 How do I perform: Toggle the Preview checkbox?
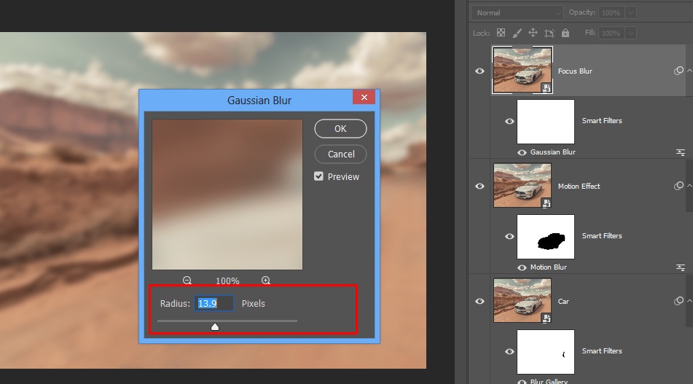point(318,176)
